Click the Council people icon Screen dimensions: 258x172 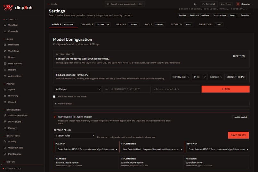(5, 102)
